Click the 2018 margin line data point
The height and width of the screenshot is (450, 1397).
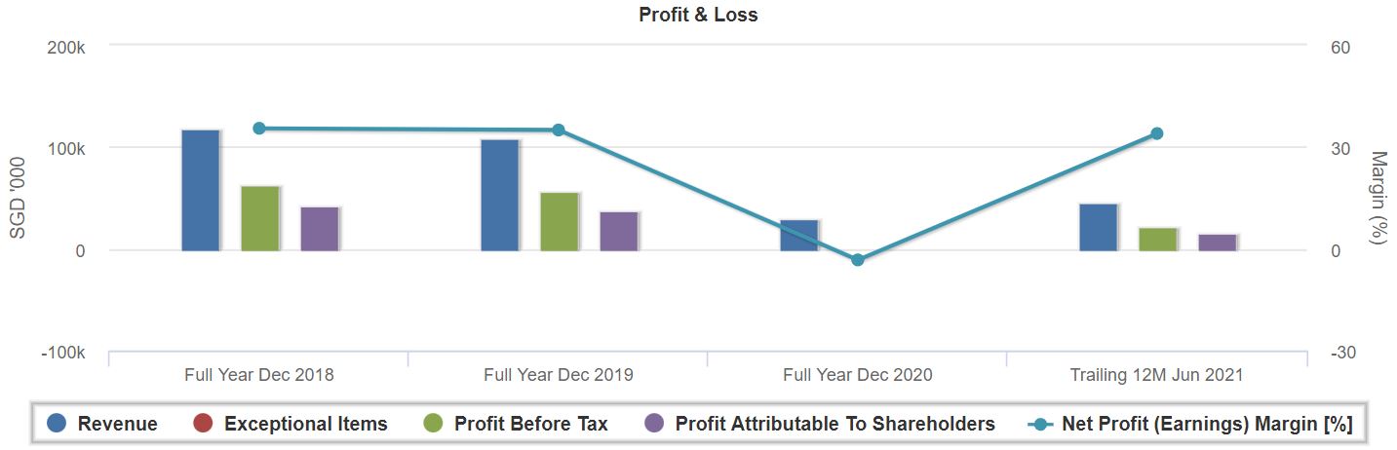(259, 129)
